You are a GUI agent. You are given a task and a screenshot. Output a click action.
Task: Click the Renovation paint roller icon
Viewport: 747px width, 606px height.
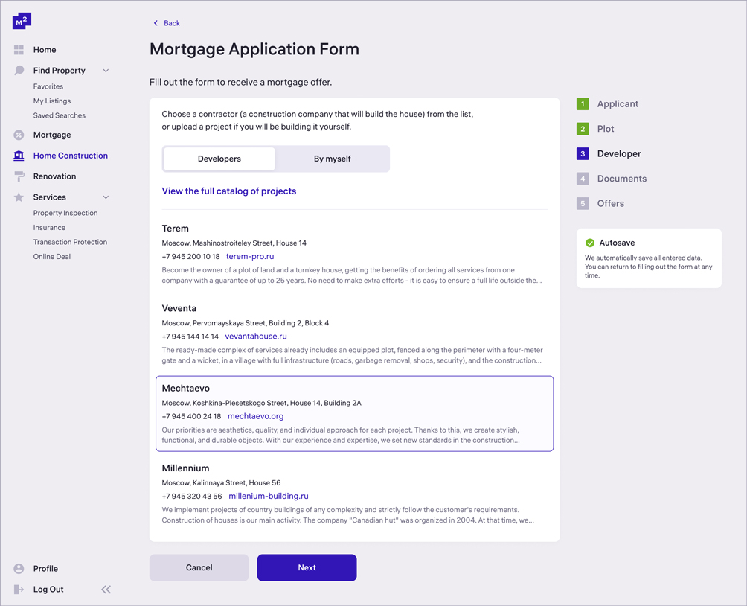[x=19, y=176]
